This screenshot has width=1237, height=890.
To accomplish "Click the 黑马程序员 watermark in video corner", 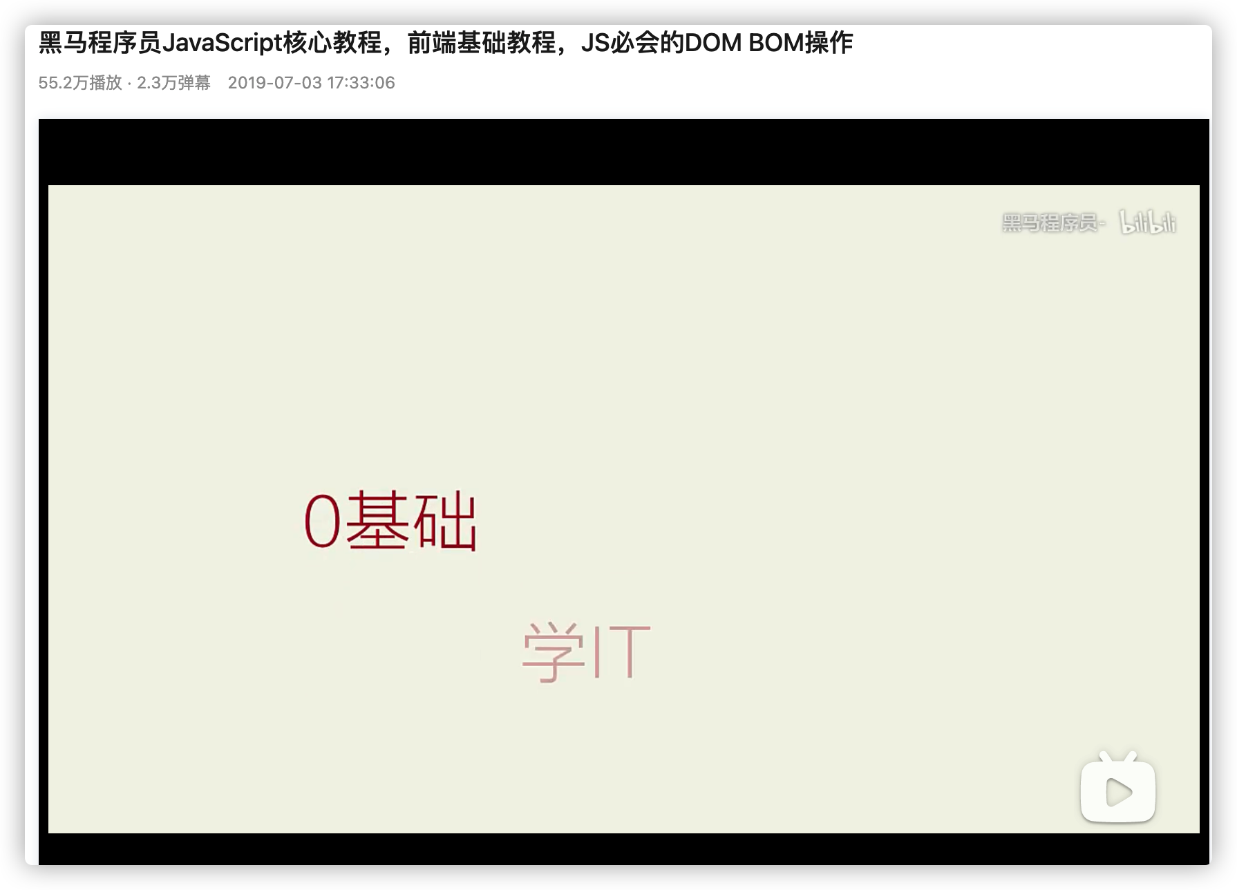I will (x=1050, y=223).
